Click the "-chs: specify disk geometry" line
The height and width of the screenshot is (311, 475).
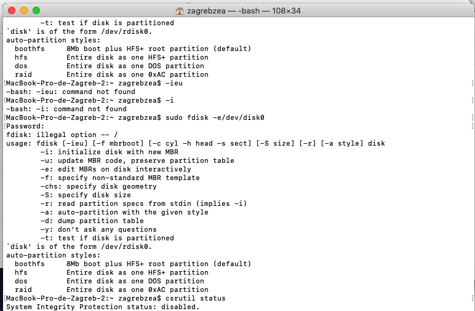102,186
